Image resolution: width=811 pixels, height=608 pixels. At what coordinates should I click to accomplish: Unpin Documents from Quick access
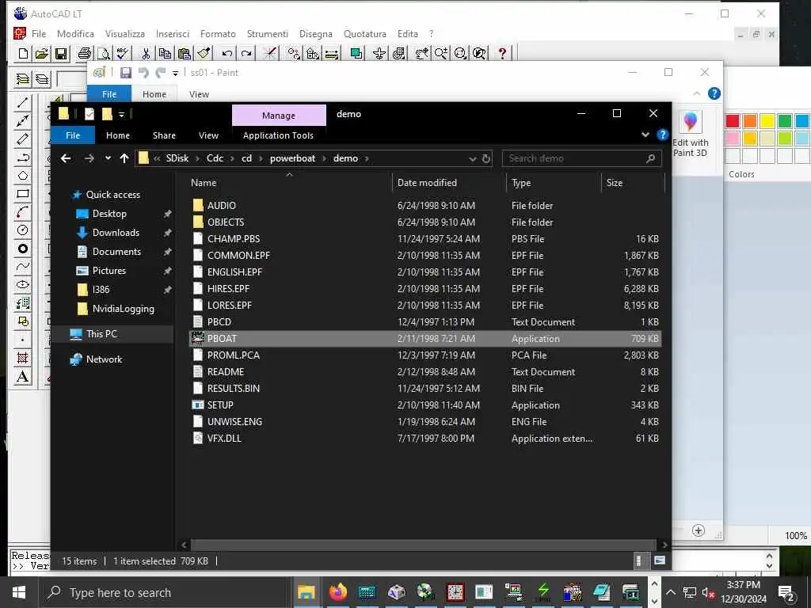[168, 252]
